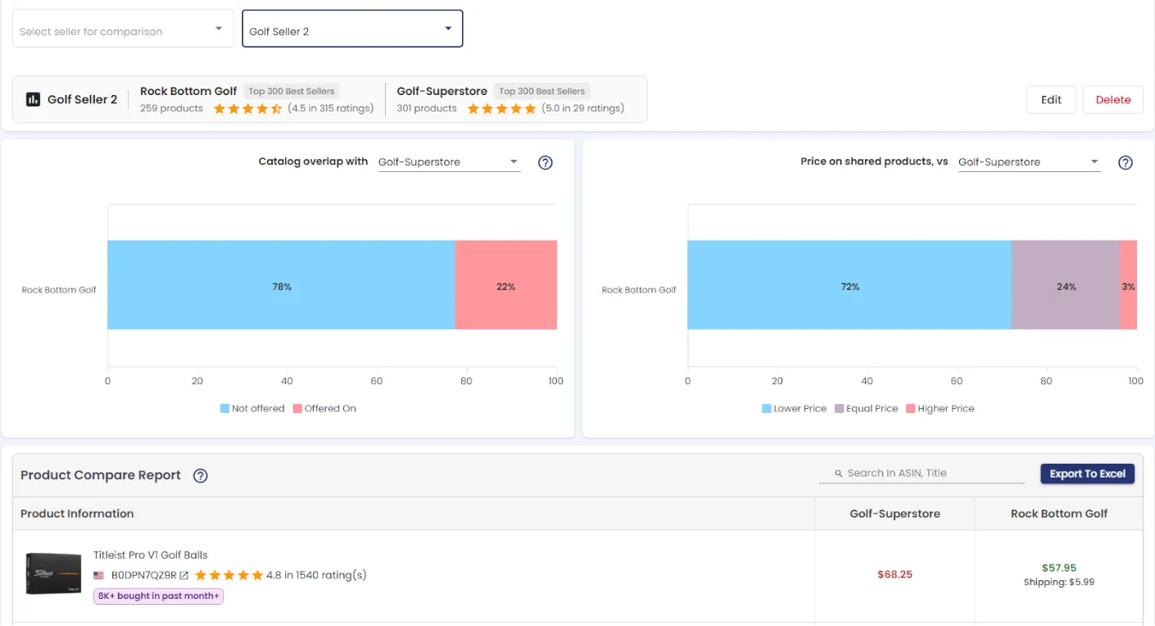Viewport: 1155px width, 626px height.
Task: Click the Titleist Pro V1 Golf Balls title
Action: coord(151,555)
